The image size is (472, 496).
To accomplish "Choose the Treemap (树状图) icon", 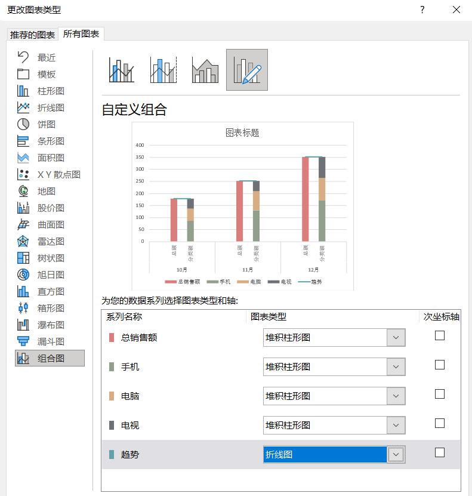I will (23, 258).
